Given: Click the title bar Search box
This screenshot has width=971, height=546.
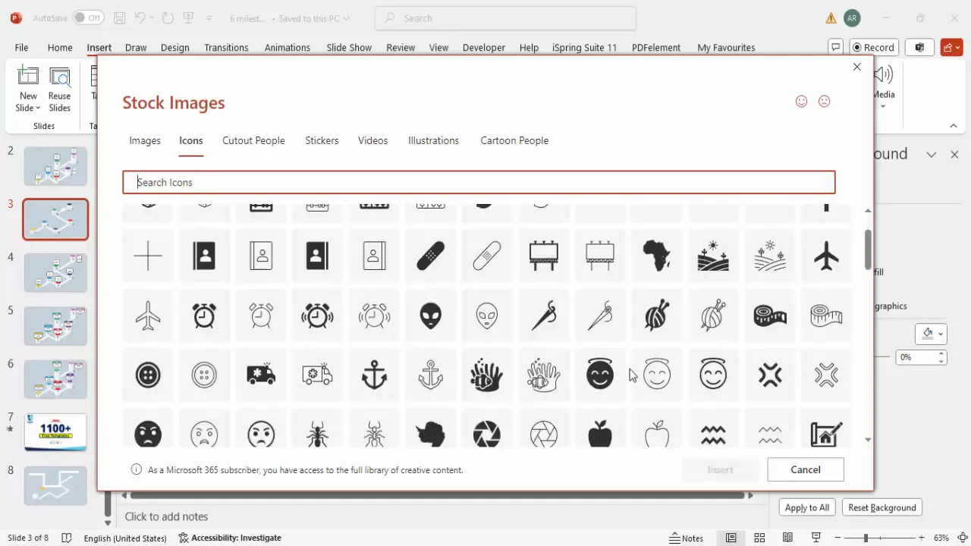Looking at the screenshot, I should coord(505,18).
